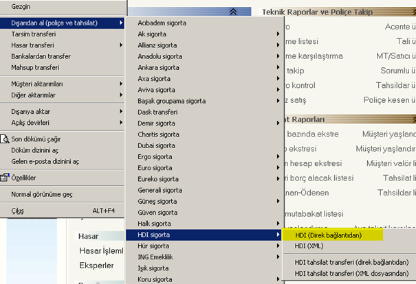Expand the Diğer aktarımlar submenu
416x284 pixels.
[121, 95]
